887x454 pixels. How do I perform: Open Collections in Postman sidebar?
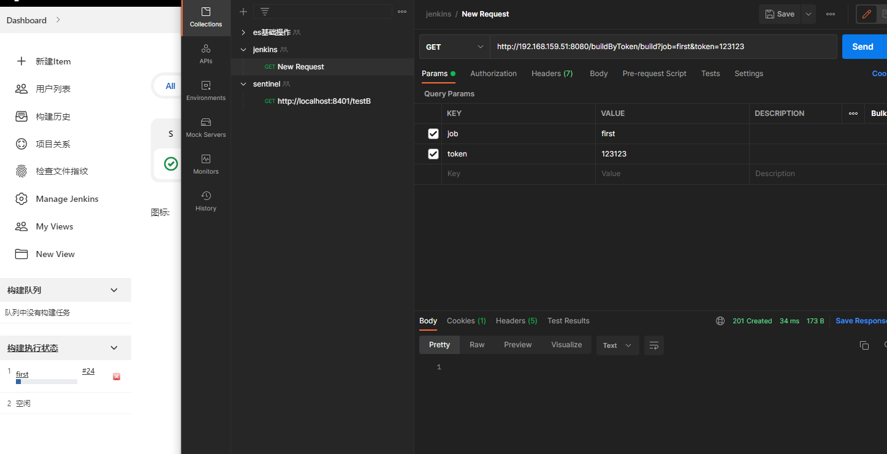tap(206, 17)
